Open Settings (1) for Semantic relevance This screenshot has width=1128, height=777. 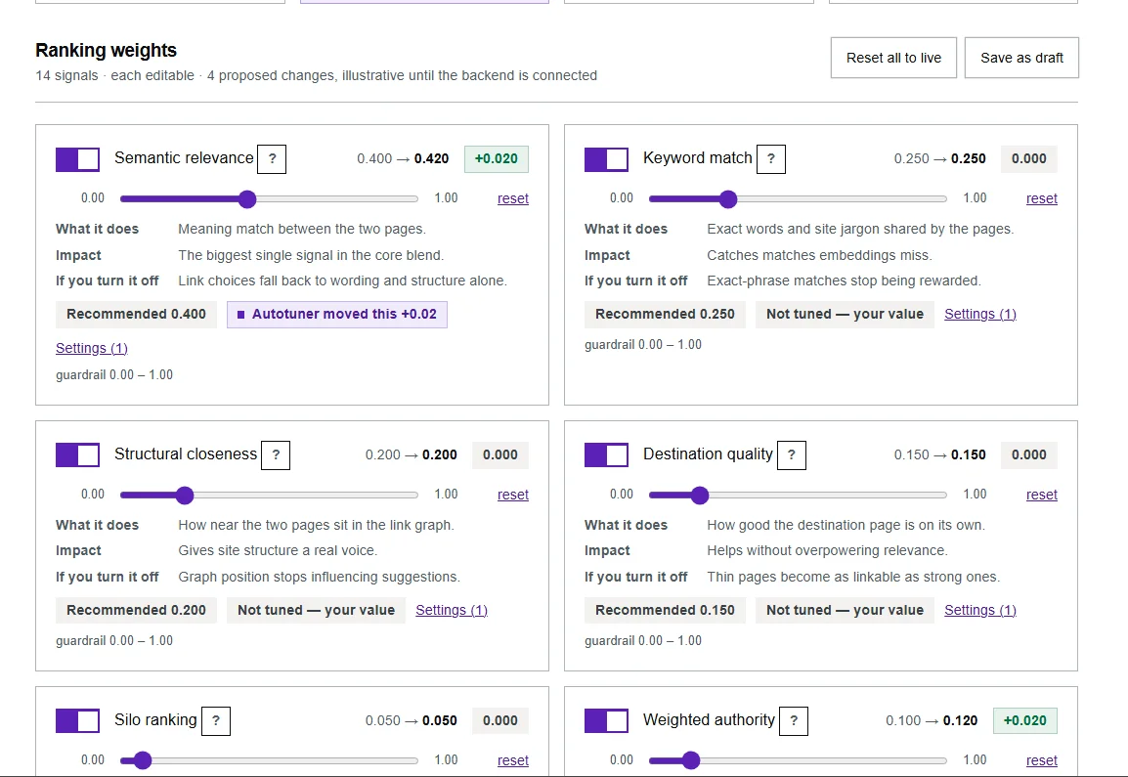click(x=92, y=348)
